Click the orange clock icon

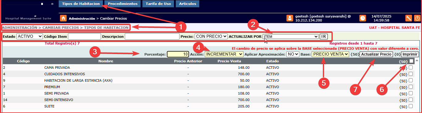coord(363,18)
